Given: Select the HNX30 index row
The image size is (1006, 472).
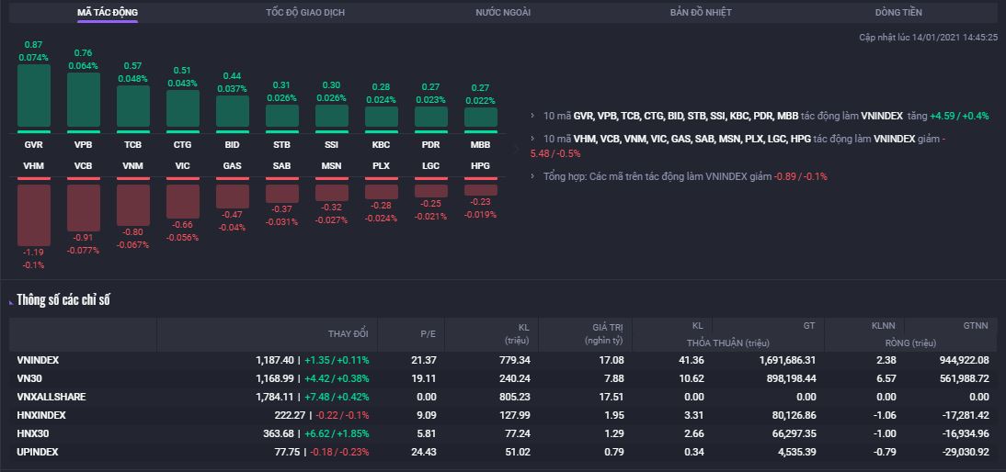Looking at the screenshot, I should (33, 433).
